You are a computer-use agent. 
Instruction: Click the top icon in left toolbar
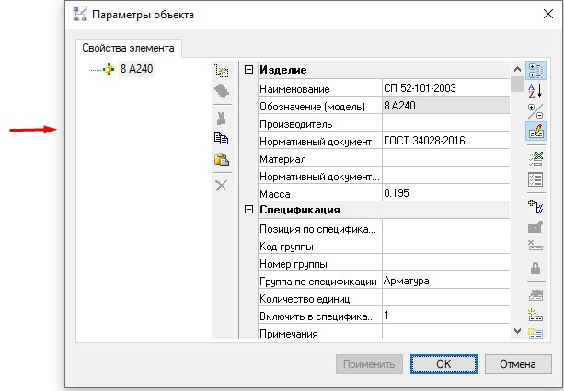[x=221, y=71]
